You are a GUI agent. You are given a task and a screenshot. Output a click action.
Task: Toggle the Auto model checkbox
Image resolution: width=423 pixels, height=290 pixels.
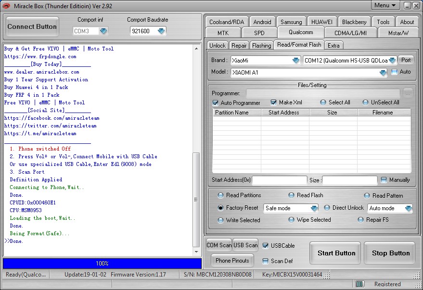395,72
